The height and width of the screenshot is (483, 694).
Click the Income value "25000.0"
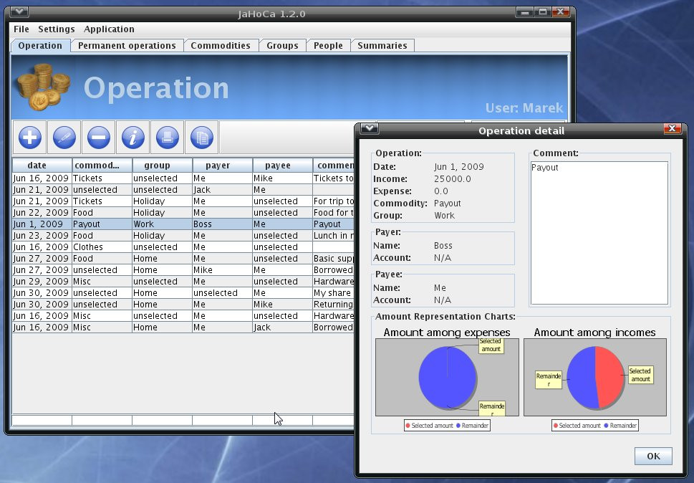point(453,179)
